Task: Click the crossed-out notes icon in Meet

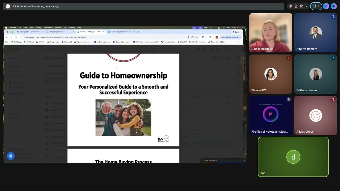Action: 301,6
